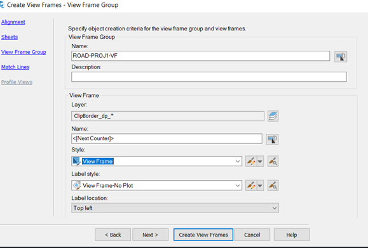This screenshot has width=368, height=248.
Task: Open name template for view frame name
Action: pyautogui.click(x=272, y=139)
